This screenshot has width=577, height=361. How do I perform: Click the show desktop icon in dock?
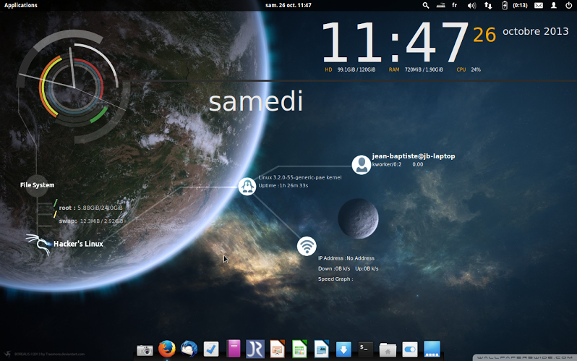click(432, 349)
